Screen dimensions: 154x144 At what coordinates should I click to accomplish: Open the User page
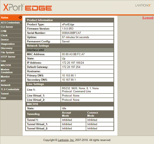tap(11, 98)
